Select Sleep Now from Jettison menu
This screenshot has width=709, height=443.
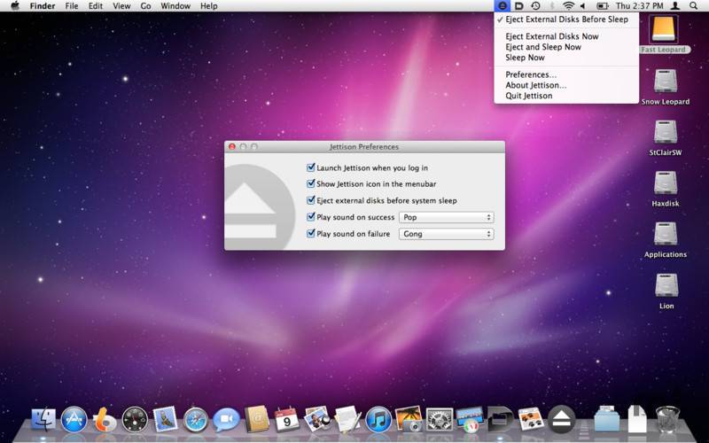point(566,58)
